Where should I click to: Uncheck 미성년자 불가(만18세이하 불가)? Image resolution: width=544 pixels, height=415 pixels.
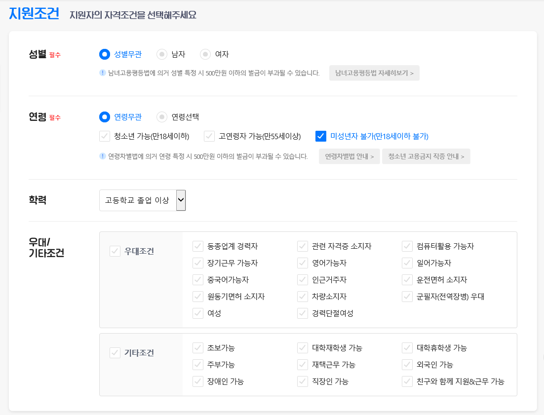[320, 136]
